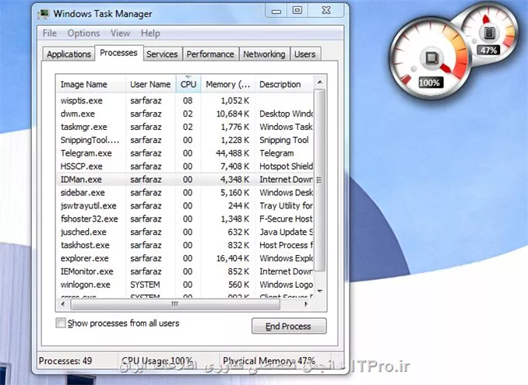Sort by the Memory column header
This screenshot has height=385, width=528.
[x=228, y=84]
